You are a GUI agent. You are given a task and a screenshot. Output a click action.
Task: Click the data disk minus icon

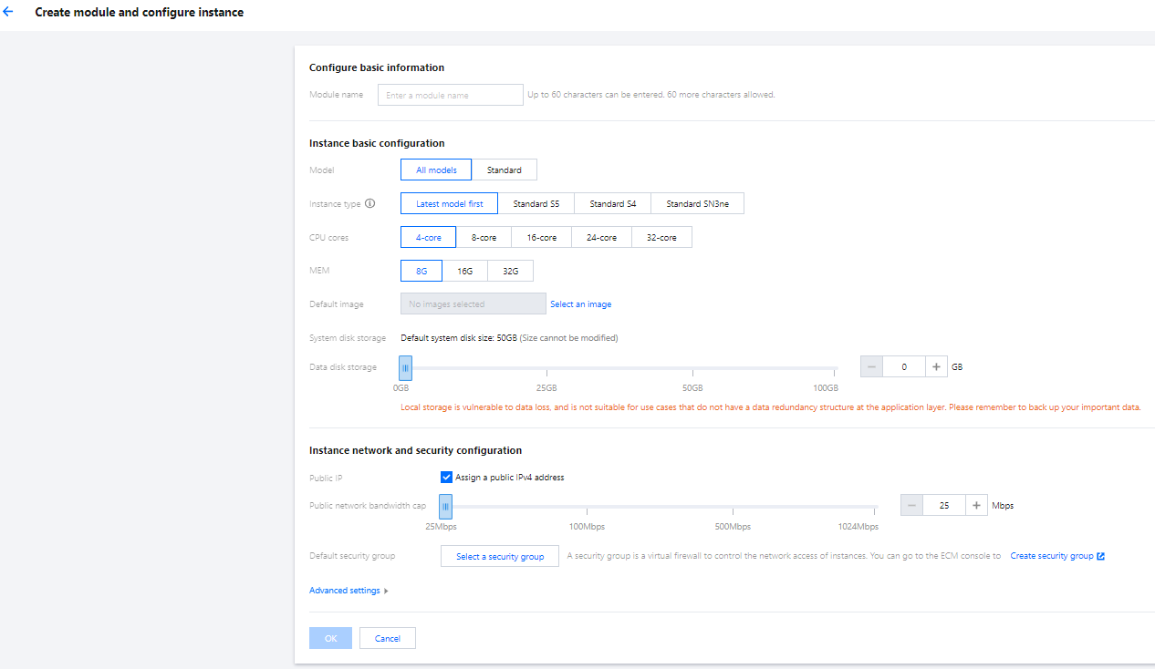pyautogui.click(x=872, y=366)
